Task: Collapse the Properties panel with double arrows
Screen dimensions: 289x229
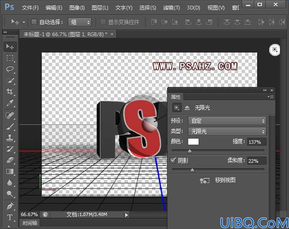Action: click(265, 90)
